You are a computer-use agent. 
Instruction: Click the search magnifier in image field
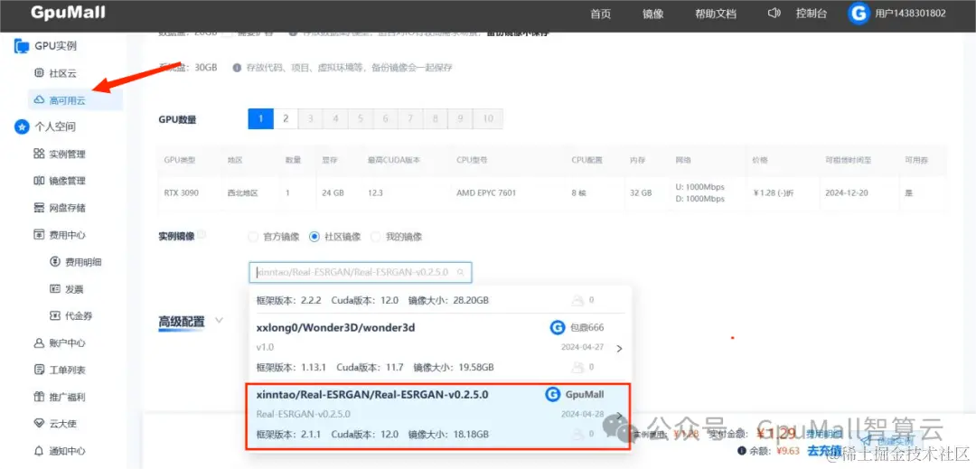(461, 272)
